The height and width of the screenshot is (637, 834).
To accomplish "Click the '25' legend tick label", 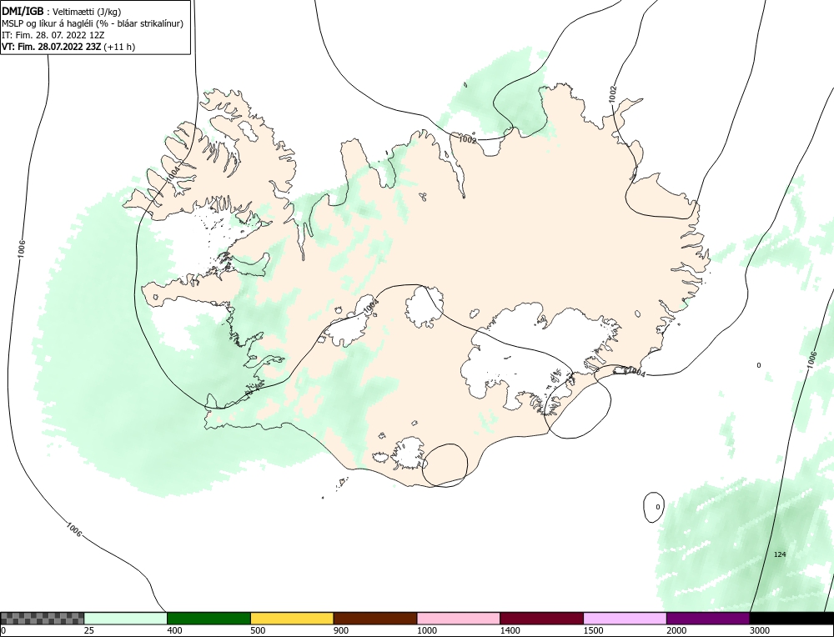I will (x=89, y=630).
